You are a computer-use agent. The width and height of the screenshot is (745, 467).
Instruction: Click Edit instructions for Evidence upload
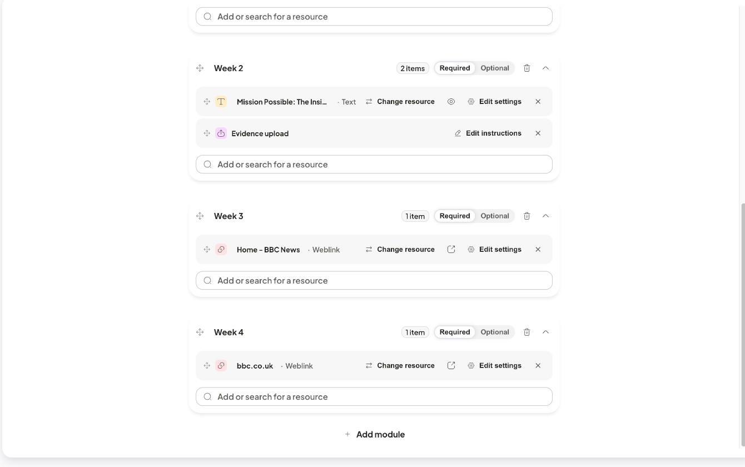(488, 133)
